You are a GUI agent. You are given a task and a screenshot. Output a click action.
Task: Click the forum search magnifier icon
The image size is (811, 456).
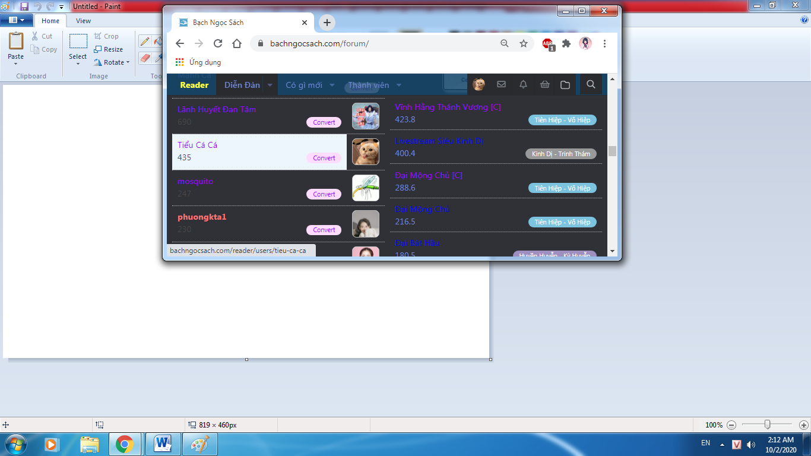tap(591, 85)
